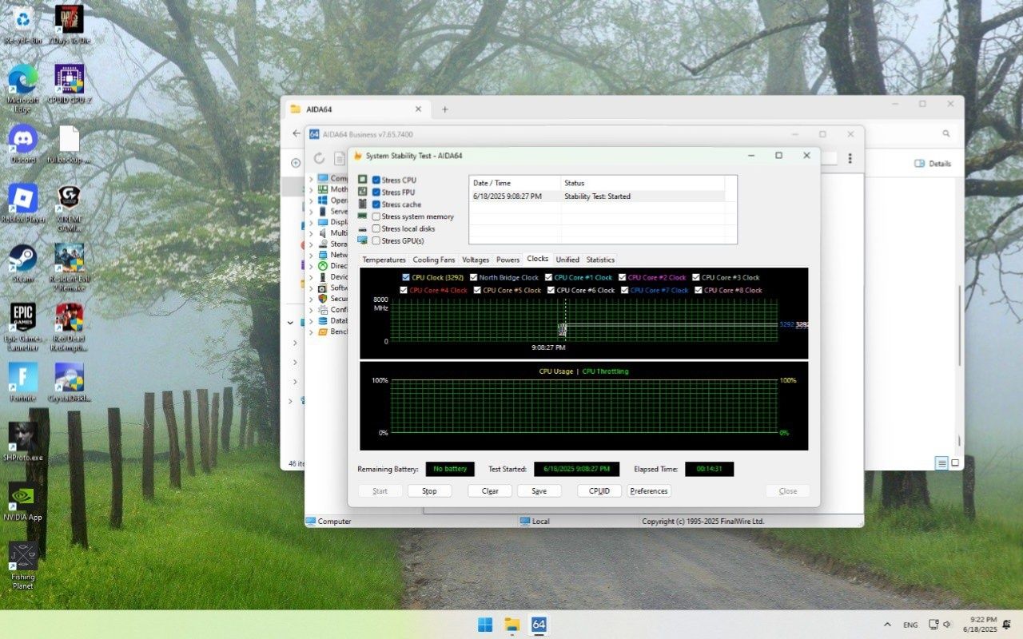This screenshot has height=639, width=1023.
Task: Uncheck the Stress CPU checkbox
Action: 376,181
